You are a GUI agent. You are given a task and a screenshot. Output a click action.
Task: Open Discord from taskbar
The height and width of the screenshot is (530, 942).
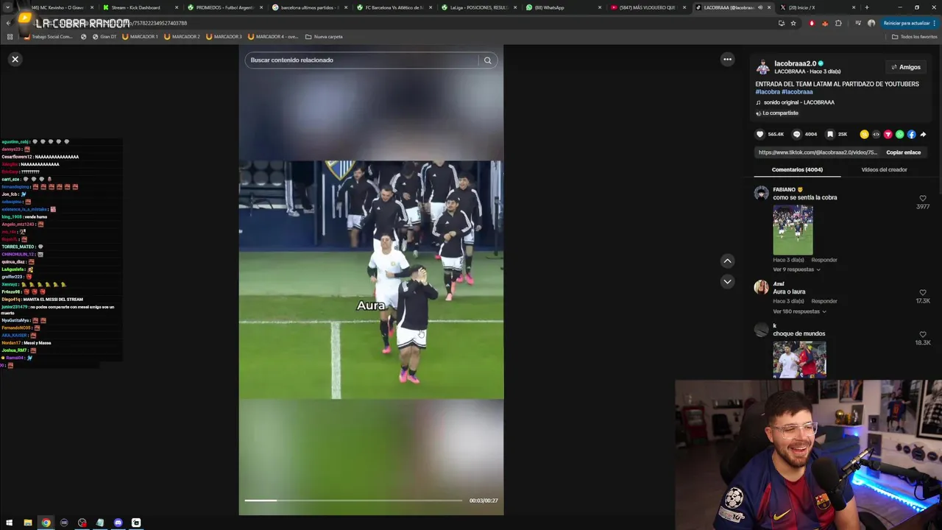[x=118, y=523]
